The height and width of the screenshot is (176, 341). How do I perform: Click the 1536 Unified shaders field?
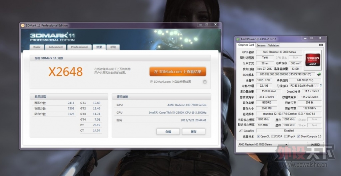tap(269, 91)
